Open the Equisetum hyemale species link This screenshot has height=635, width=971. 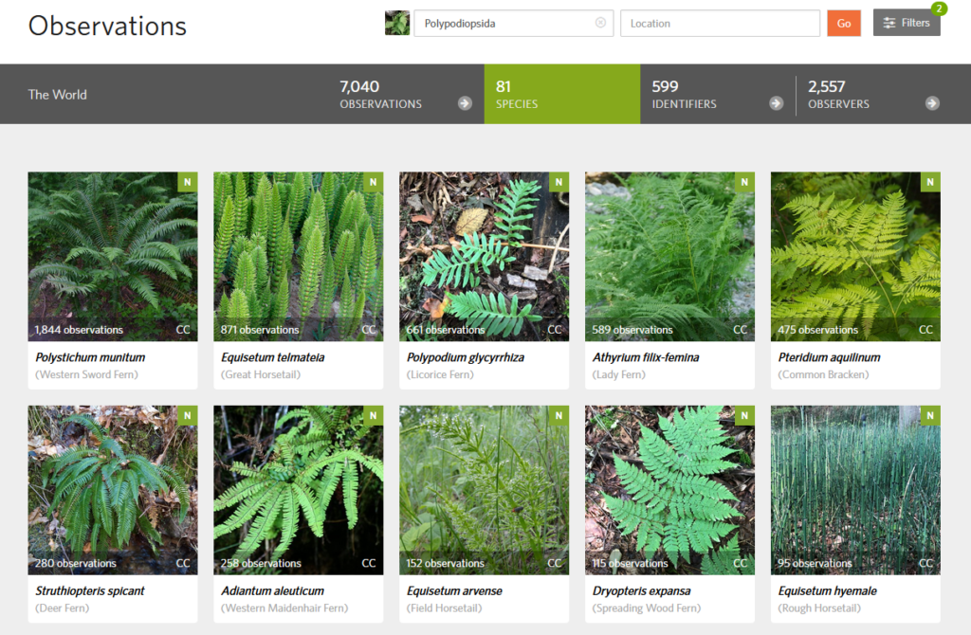click(827, 591)
